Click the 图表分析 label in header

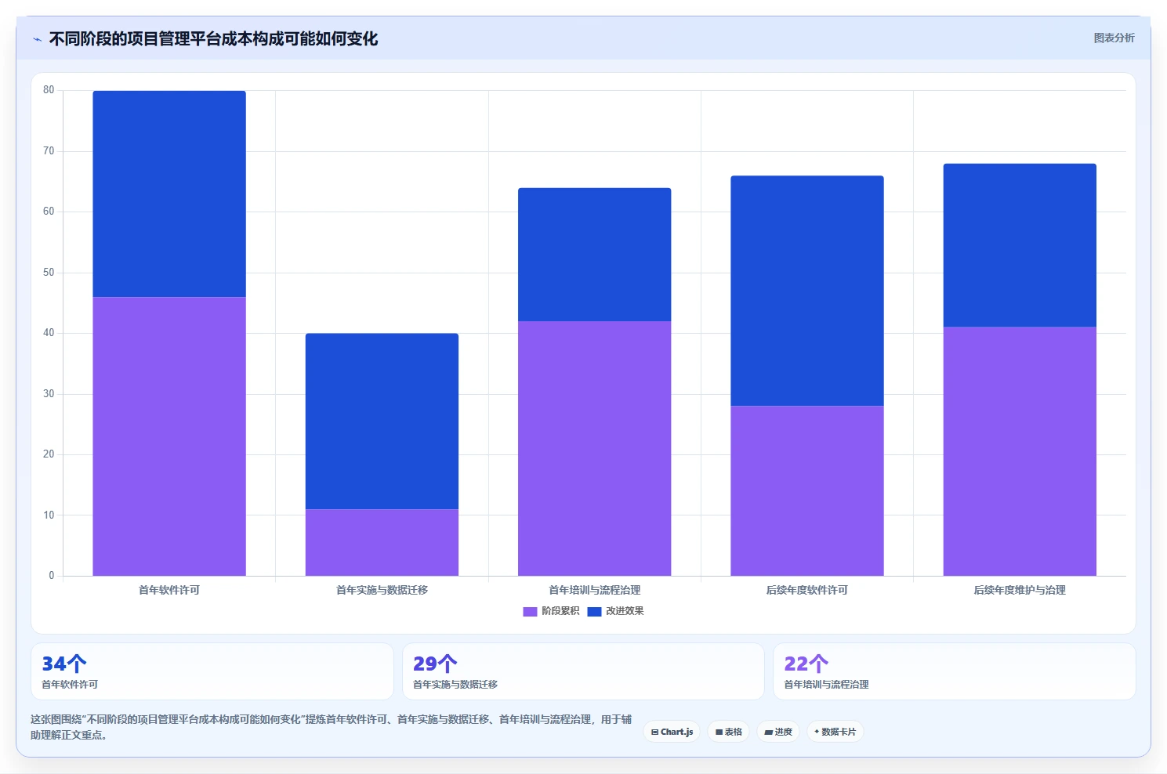click(x=1114, y=38)
